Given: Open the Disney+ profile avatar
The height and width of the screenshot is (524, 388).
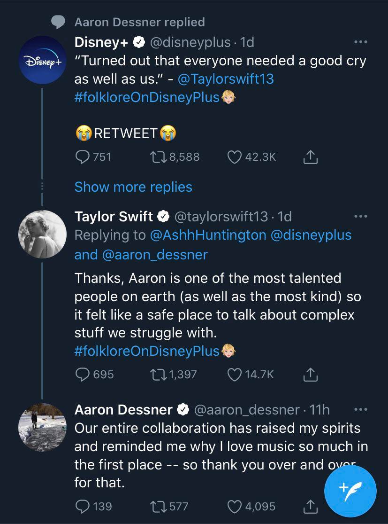Looking at the screenshot, I should coord(42,60).
